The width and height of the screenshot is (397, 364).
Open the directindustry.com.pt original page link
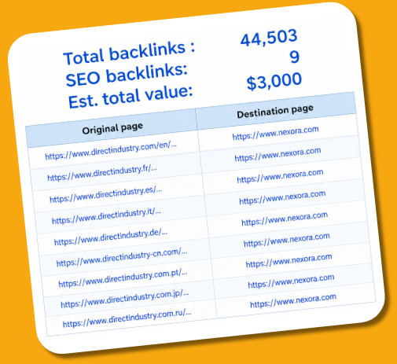tap(123, 278)
